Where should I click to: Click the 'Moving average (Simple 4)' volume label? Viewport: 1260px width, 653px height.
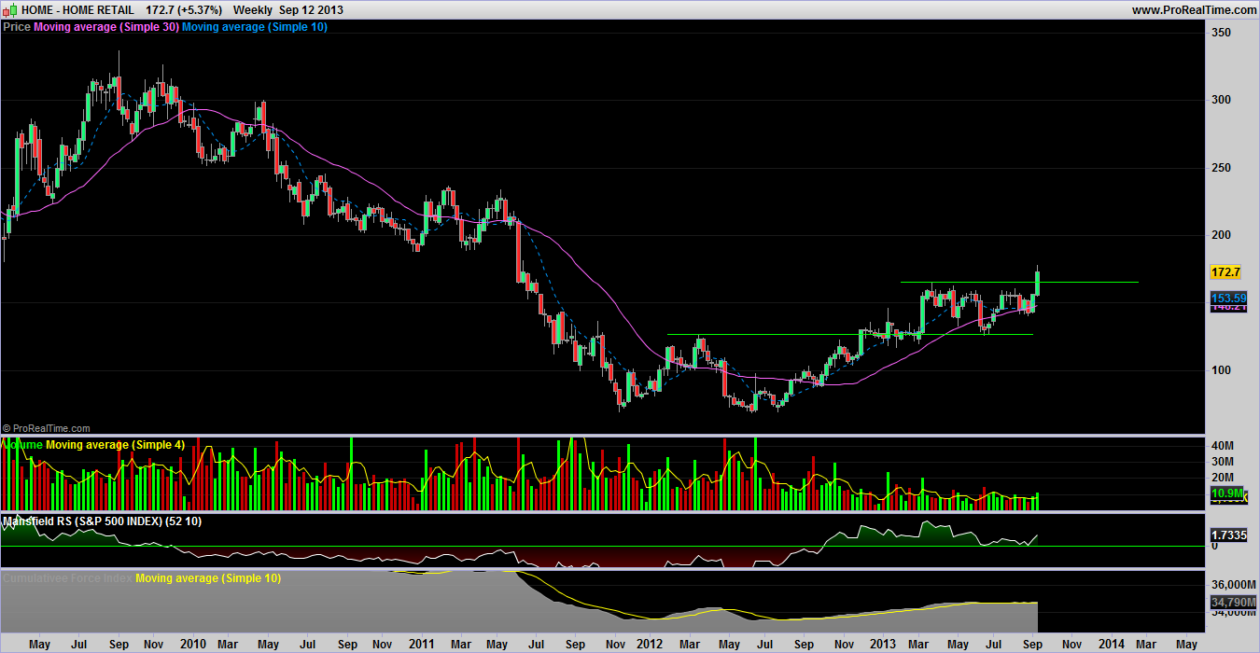[x=115, y=445]
